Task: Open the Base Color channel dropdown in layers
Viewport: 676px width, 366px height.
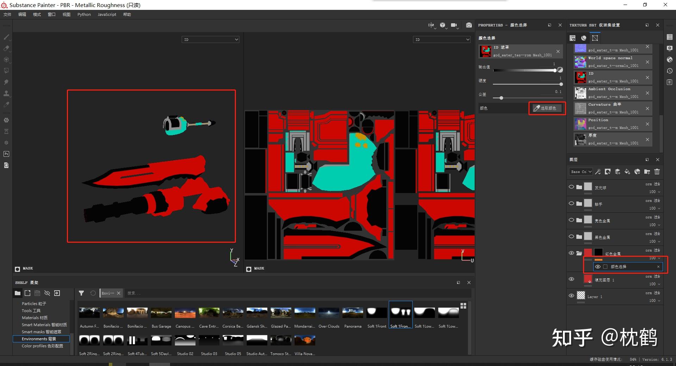Action: tap(581, 172)
